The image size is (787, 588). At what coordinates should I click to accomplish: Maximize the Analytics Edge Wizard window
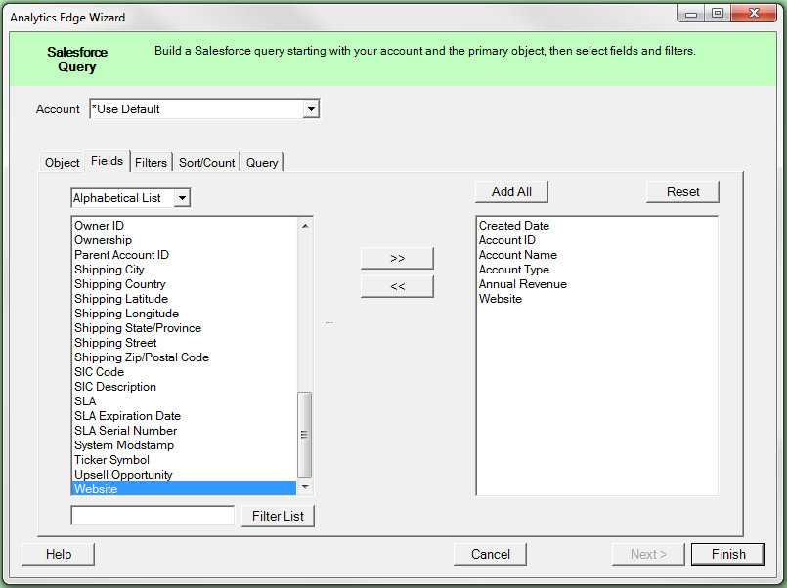[718, 14]
